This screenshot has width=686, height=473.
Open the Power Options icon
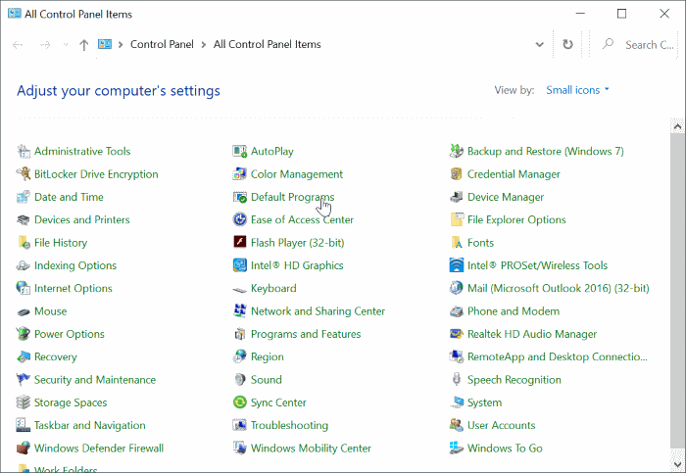click(x=24, y=334)
